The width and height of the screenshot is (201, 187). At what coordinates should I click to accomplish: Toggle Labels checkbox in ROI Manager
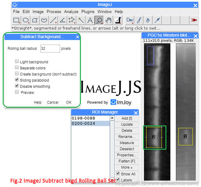pyautogui.click(x=118, y=179)
